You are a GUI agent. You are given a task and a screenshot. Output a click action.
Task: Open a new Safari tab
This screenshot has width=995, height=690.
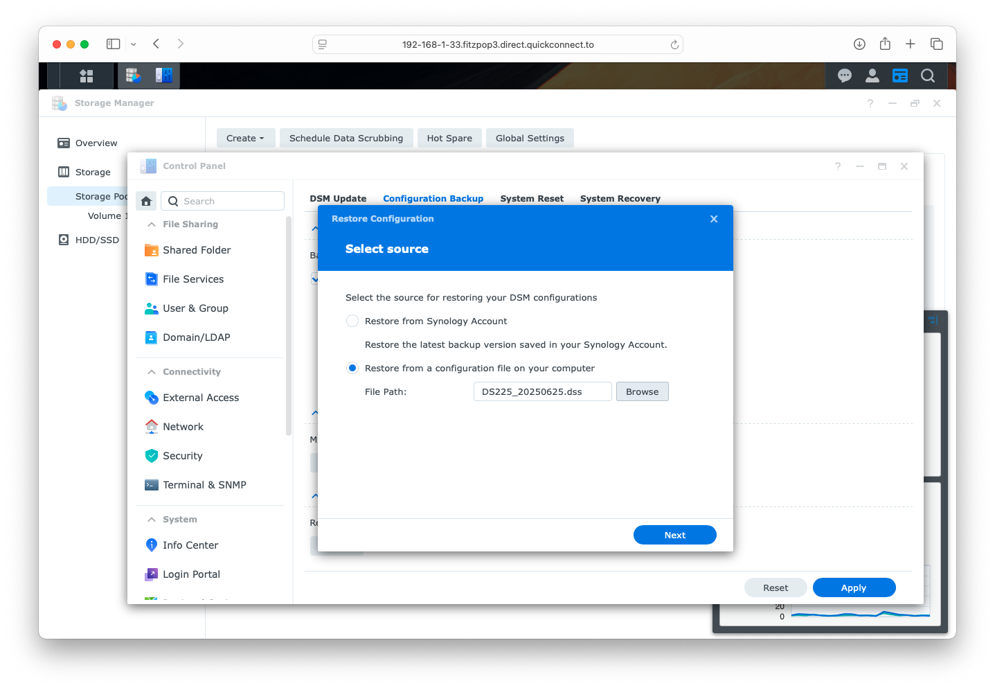(x=911, y=44)
